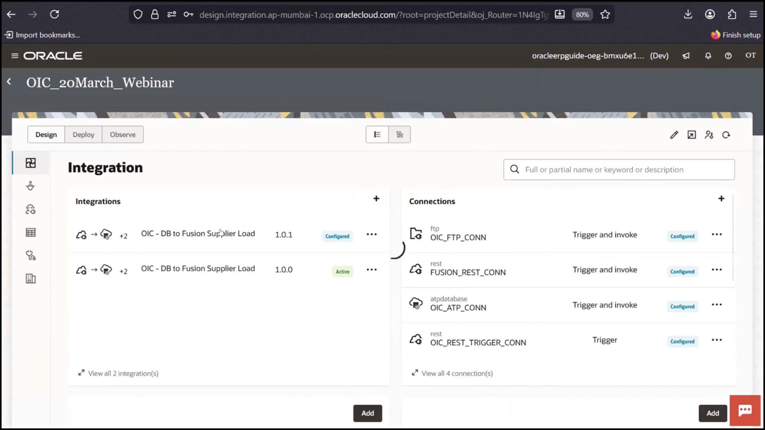
Task: Bookmark page with the star icon
Action: point(605,15)
